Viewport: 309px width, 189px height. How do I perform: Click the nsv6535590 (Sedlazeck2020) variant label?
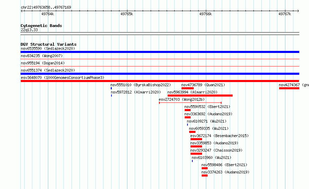pyautogui.click(x=48, y=48)
